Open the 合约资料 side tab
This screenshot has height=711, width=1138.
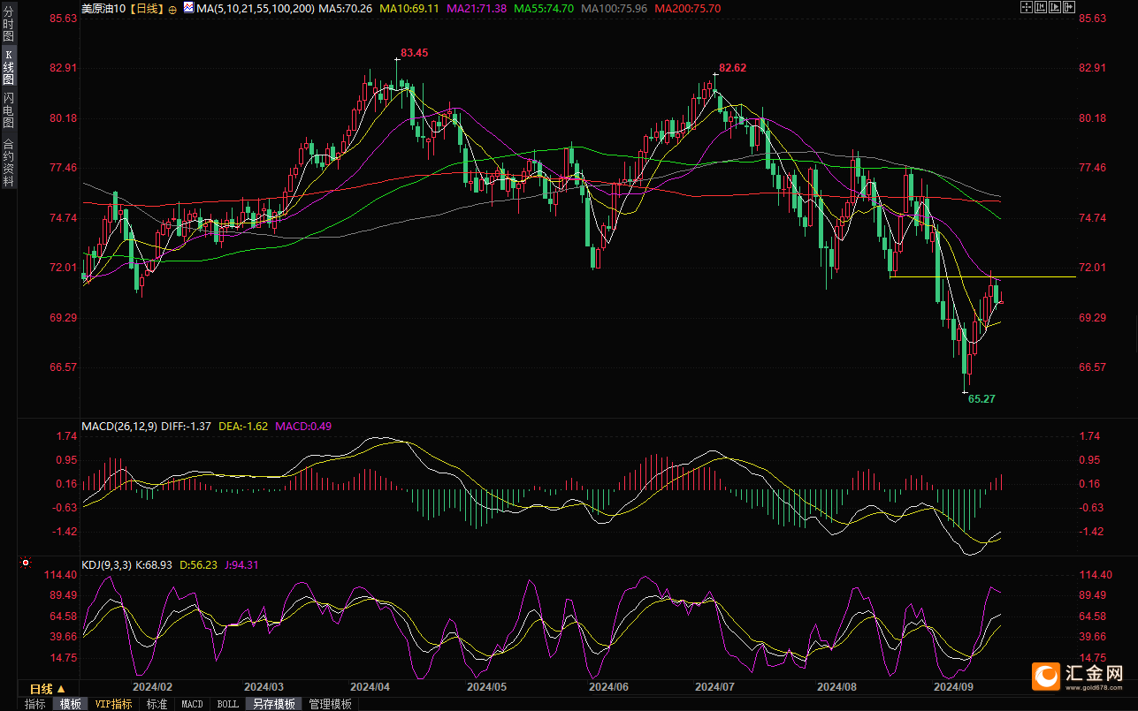(9, 162)
